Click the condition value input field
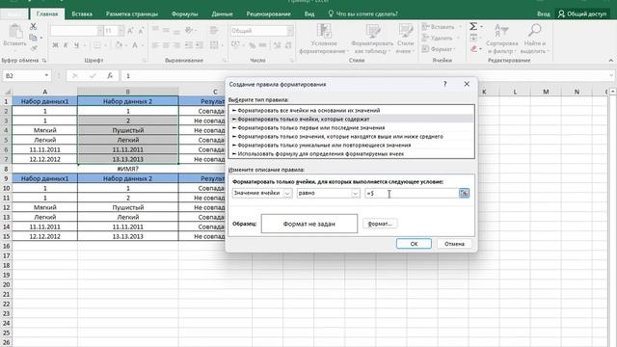Image resolution: width=617 pixels, height=347 pixels. point(412,193)
